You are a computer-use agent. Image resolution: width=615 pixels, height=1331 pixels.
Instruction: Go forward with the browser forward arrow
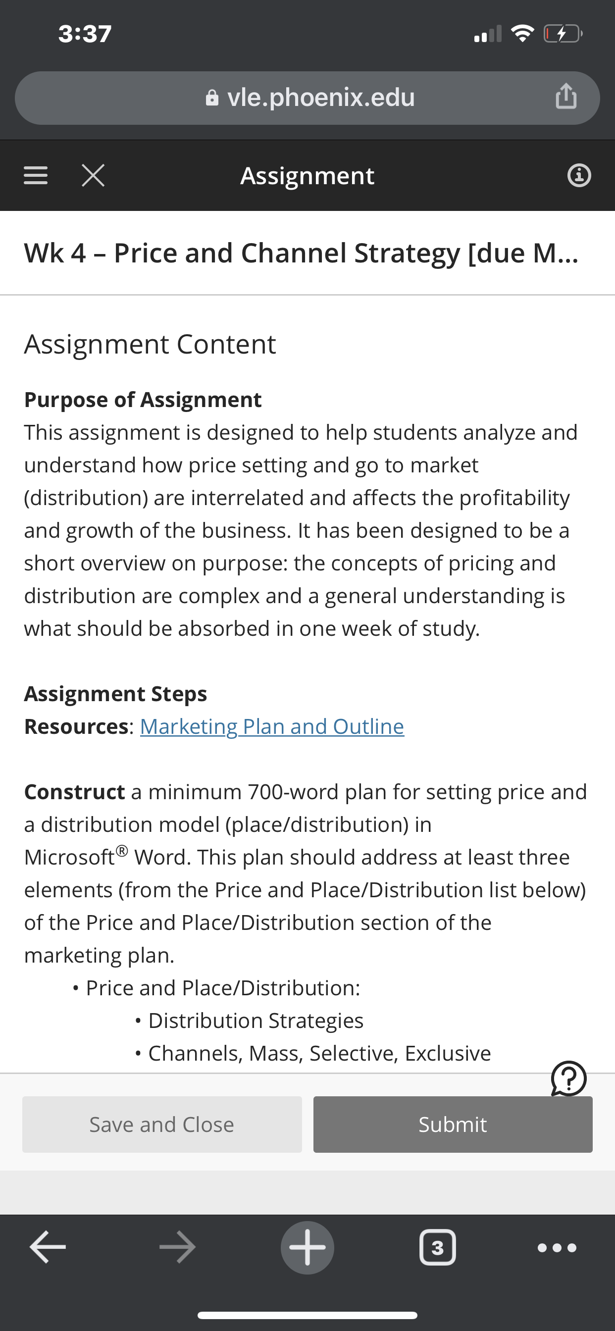coord(177,1247)
